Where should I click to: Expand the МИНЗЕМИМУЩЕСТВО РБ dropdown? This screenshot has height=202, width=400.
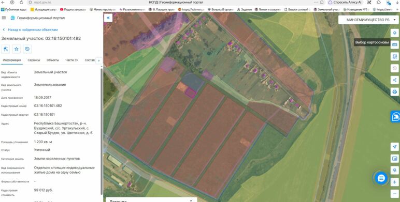368,20
